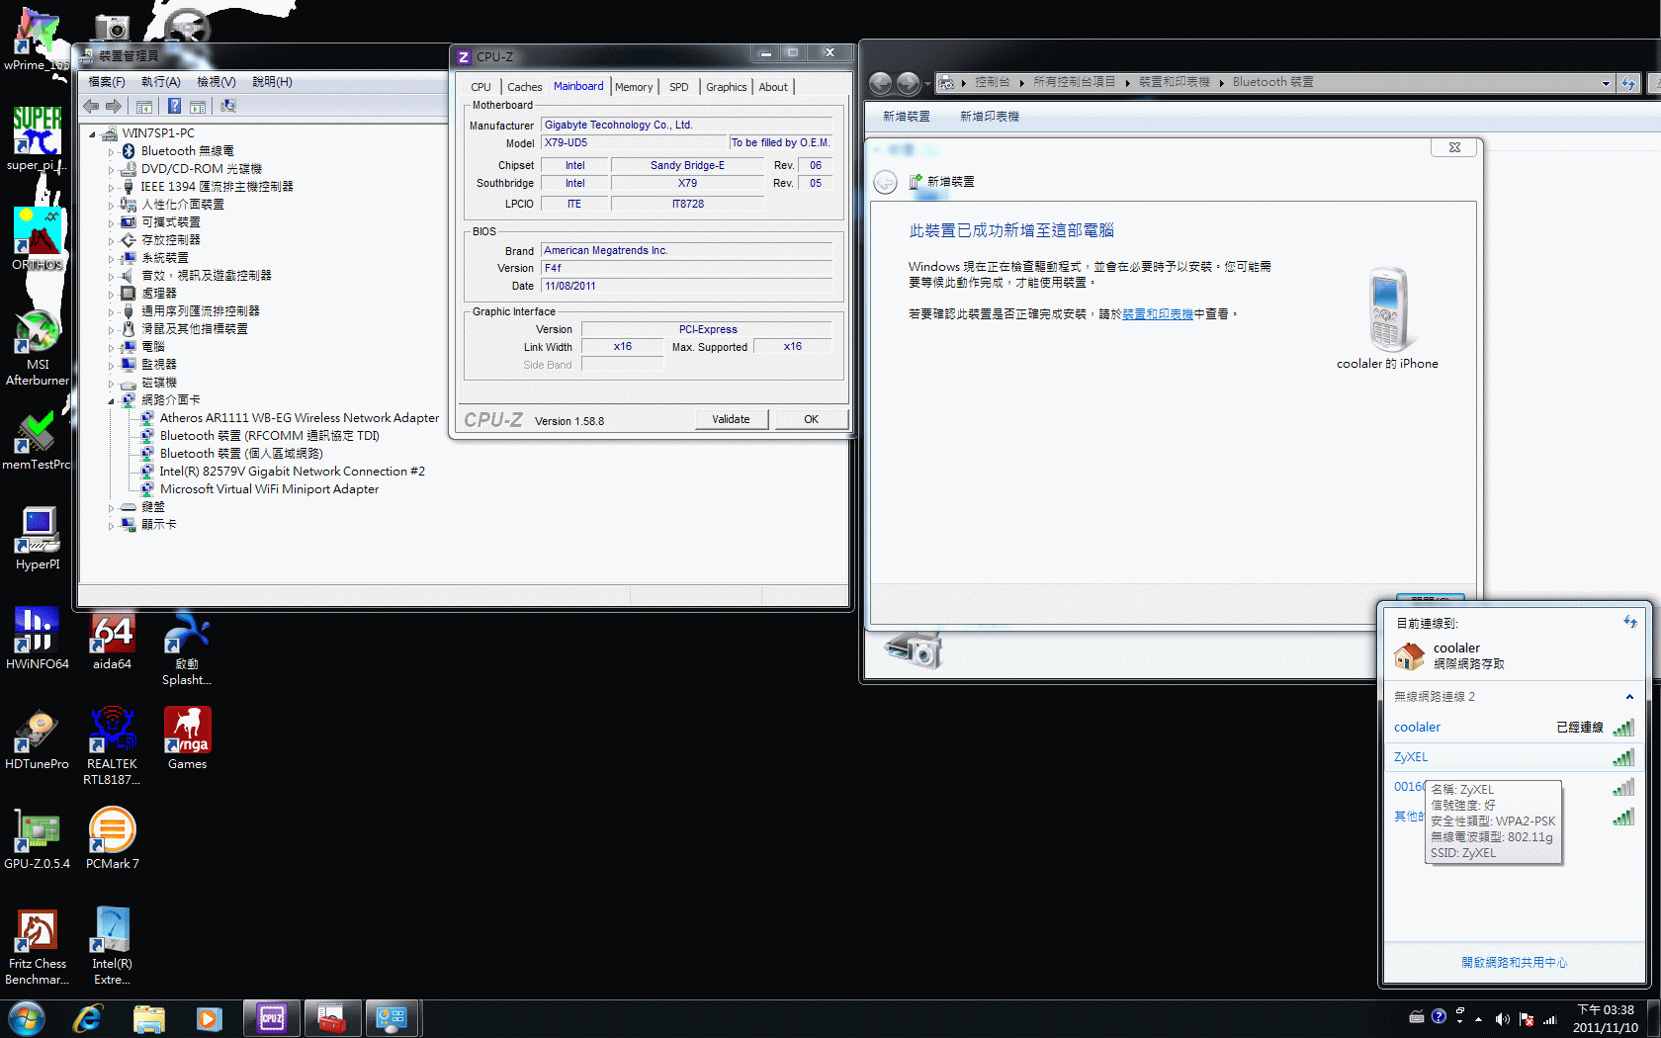Expand the IEEE 1394 controller node

[x=111, y=188]
